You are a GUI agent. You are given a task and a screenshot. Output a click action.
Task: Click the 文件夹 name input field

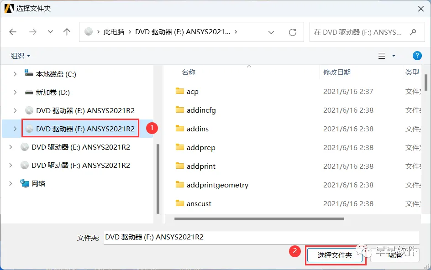(x=261, y=237)
